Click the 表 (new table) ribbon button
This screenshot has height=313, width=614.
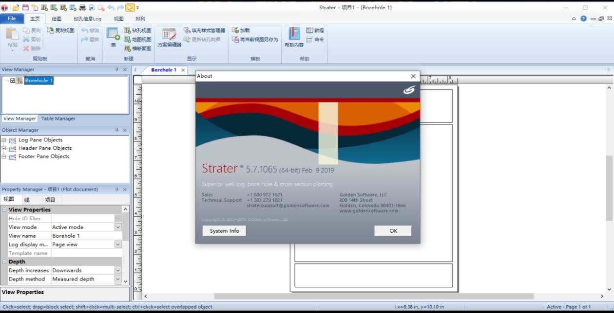(x=114, y=37)
